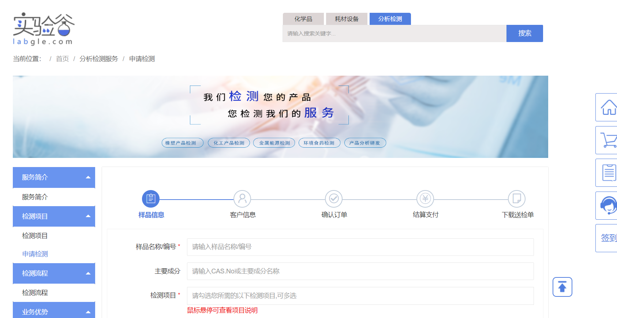Click the home icon in right sidebar

(608, 107)
